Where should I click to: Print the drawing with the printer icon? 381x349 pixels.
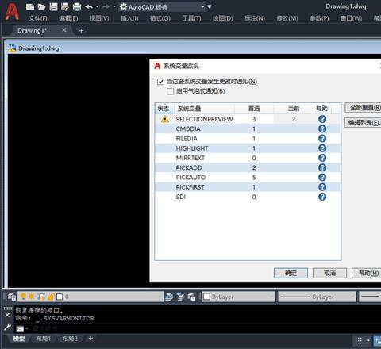77,6
